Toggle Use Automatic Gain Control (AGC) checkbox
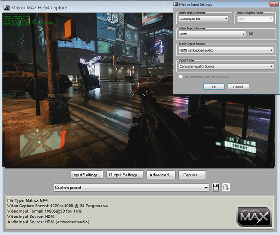The height and width of the screenshot is (235, 280). coord(180,77)
